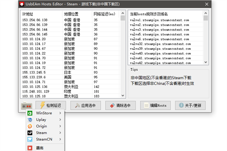
Task: Open the WinStore menu entry
Action: point(45,113)
